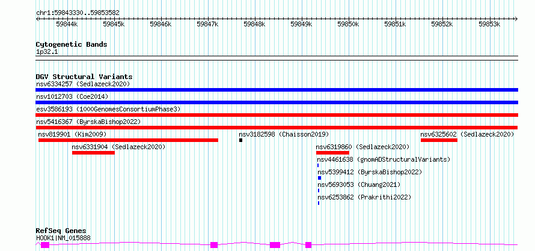Click the black nsv3182598 marker
Screen dimensions: 535x251
click(240, 140)
